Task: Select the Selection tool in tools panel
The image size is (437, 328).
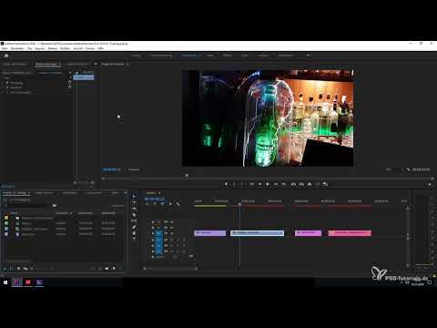Action: click(x=134, y=197)
